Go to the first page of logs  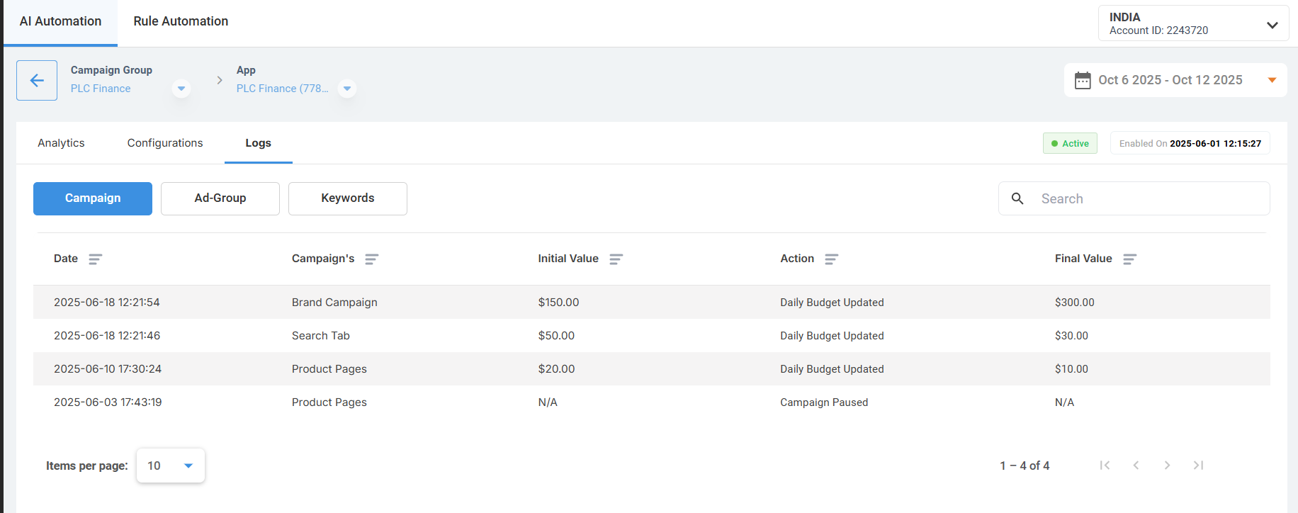[1105, 466]
